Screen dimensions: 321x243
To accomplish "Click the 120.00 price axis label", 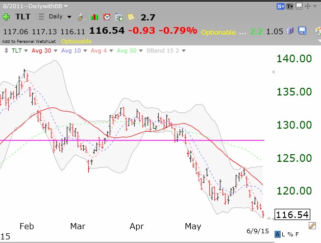I will 294,190.
